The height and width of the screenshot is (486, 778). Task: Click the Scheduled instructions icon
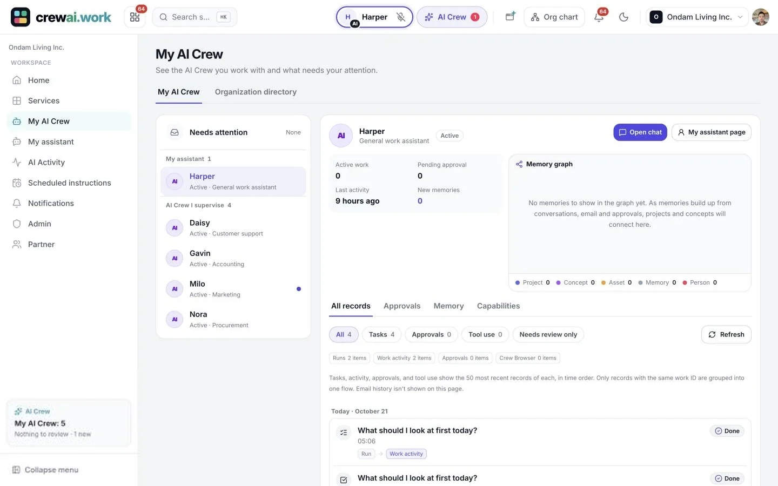(x=17, y=183)
